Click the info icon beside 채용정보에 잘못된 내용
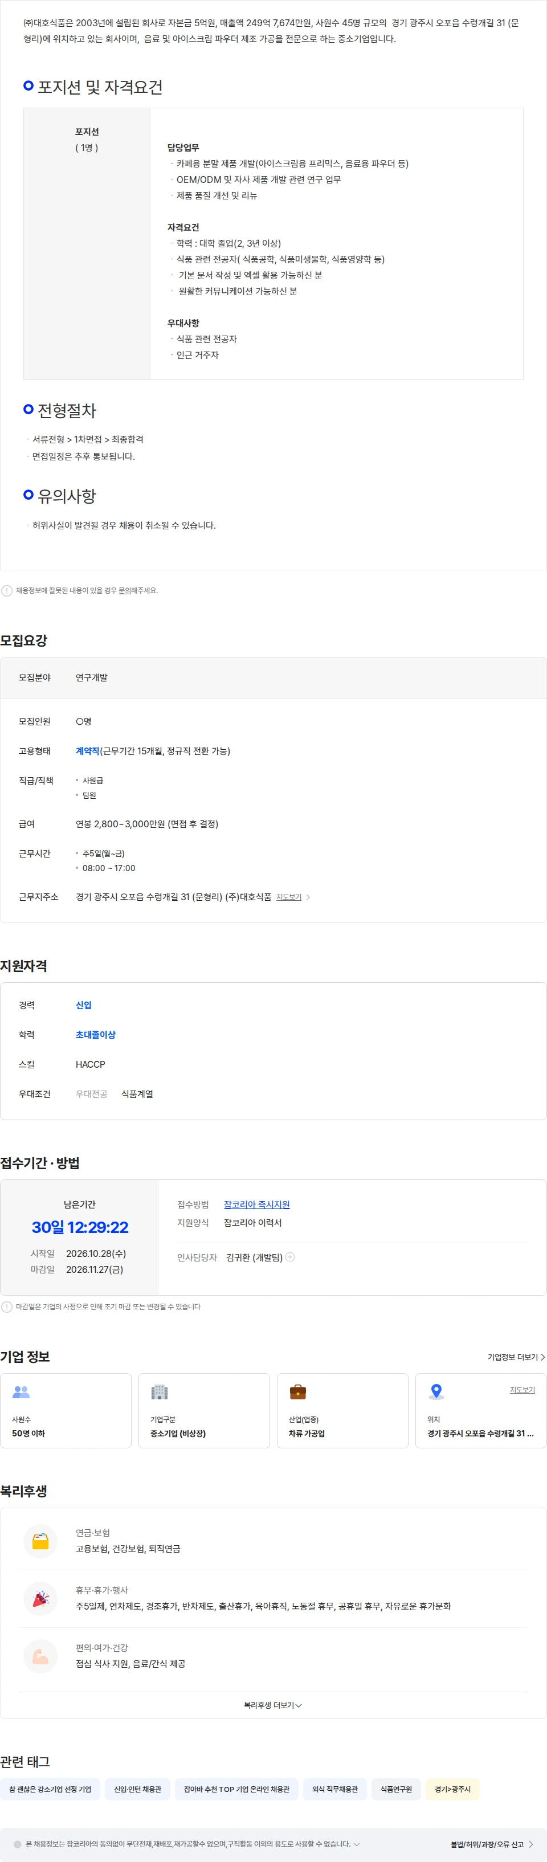 [6, 590]
